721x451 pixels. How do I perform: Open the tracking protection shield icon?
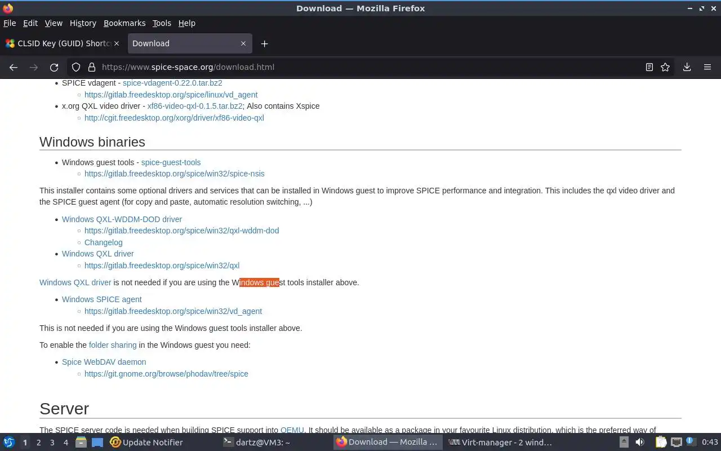point(76,67)
